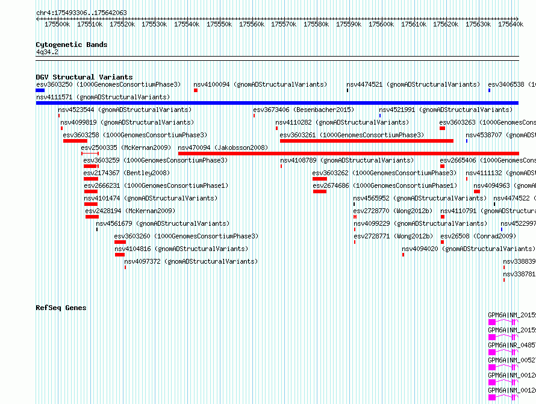Select the nsv4474522 variant label

(514, 198)
